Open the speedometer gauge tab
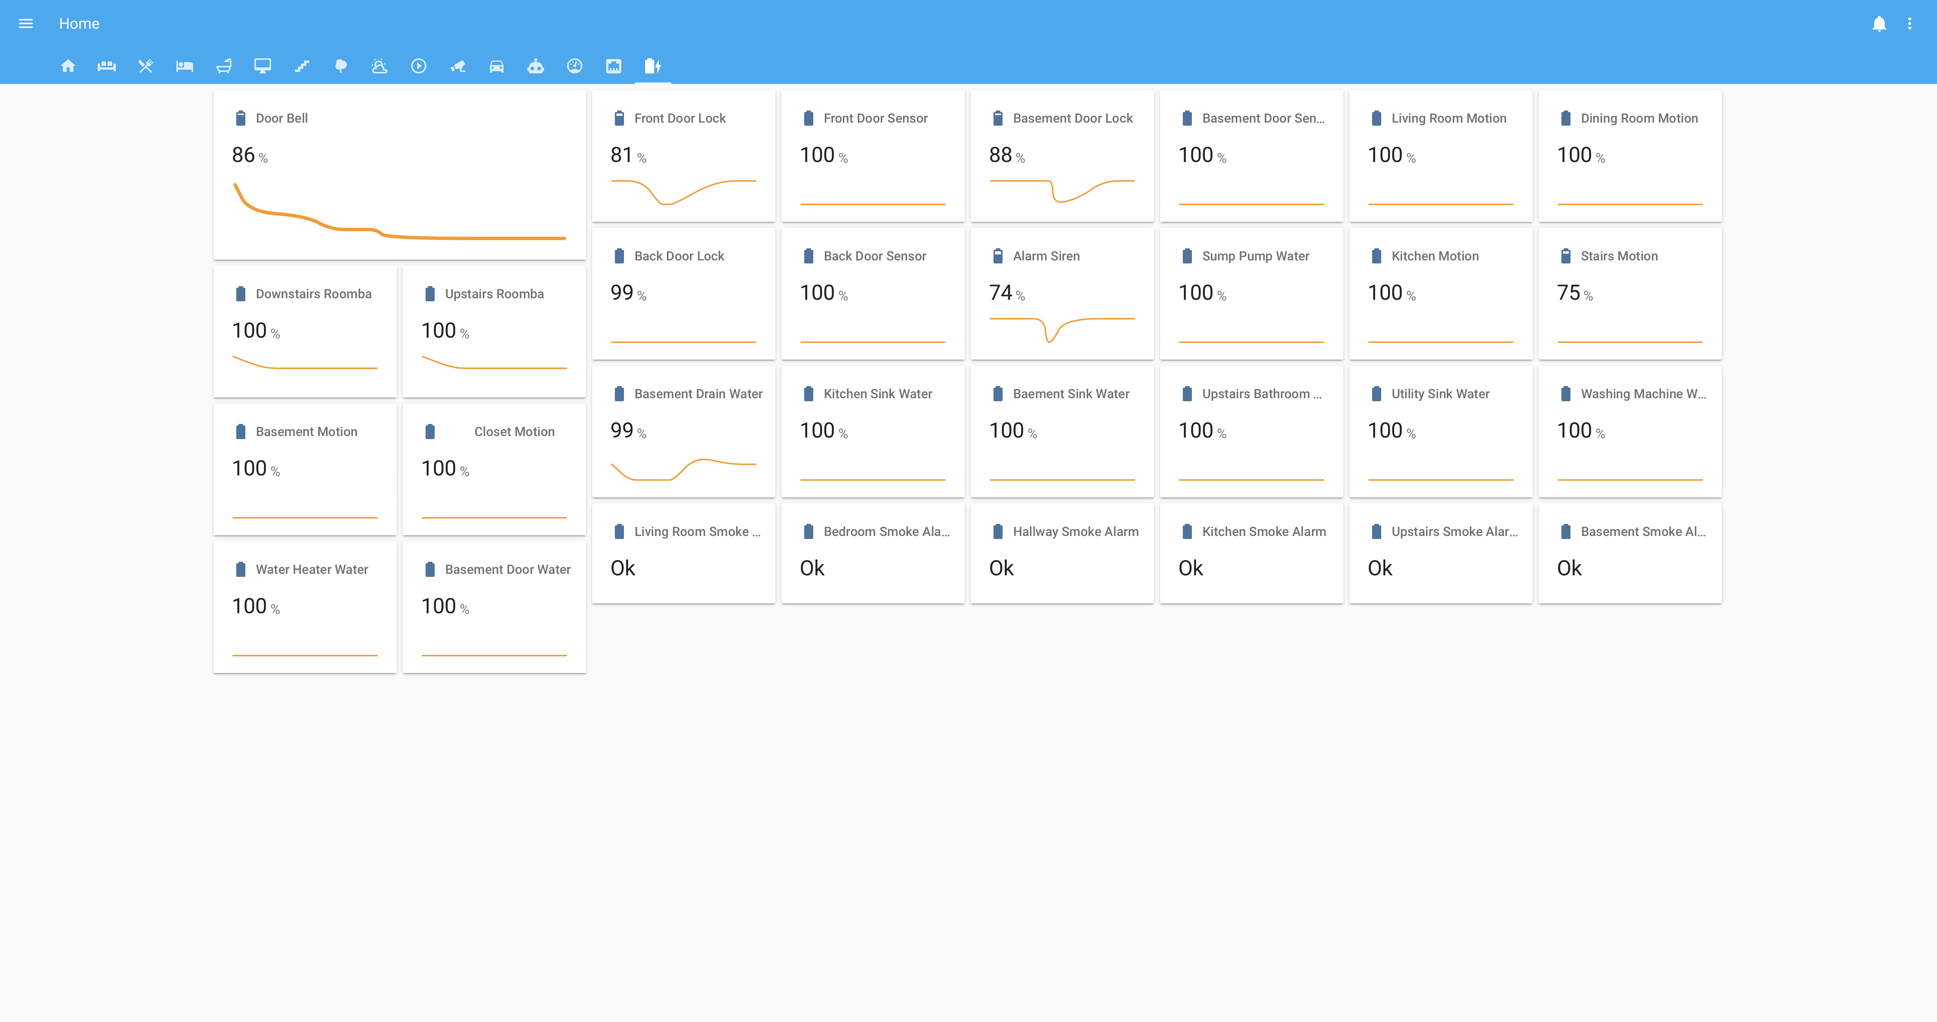The image size is (1937, 1022). [574, 66]
